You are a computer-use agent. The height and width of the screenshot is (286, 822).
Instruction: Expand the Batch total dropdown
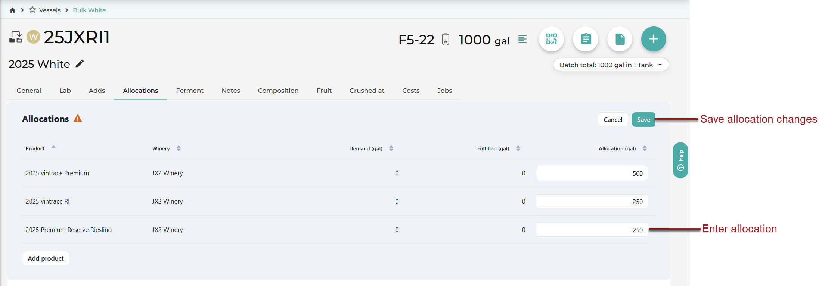(611, 65)
